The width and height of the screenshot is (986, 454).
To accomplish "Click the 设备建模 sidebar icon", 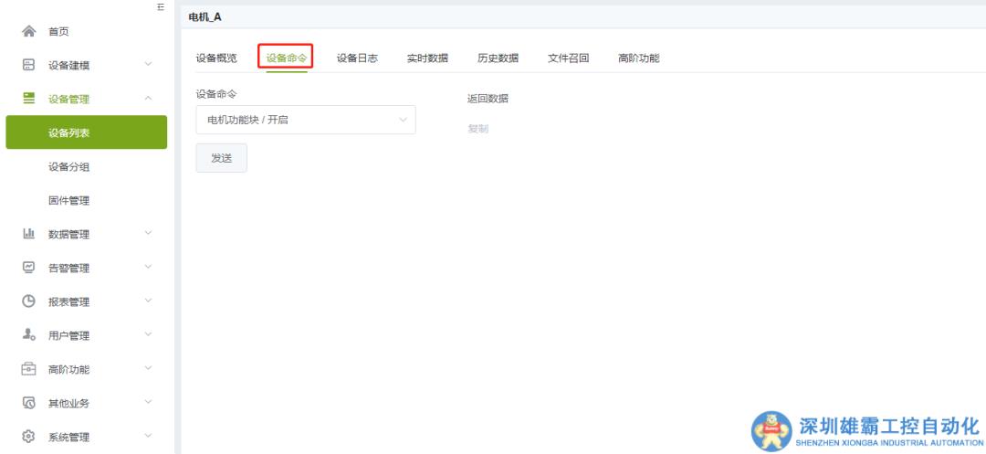I will pyautogui.click(x=28, y=65).
